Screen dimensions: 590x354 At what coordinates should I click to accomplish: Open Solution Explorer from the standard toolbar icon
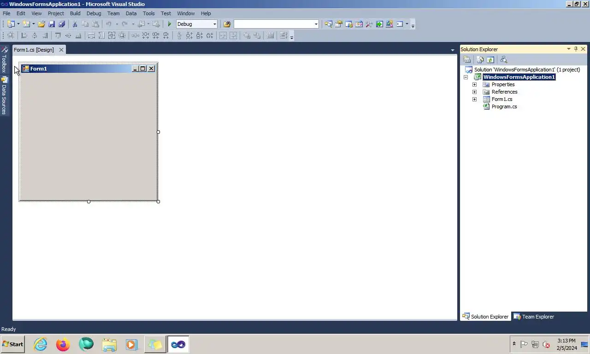pos(328,24)
